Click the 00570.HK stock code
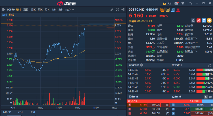Screen dimensions: 213x116 coord(136,10)
